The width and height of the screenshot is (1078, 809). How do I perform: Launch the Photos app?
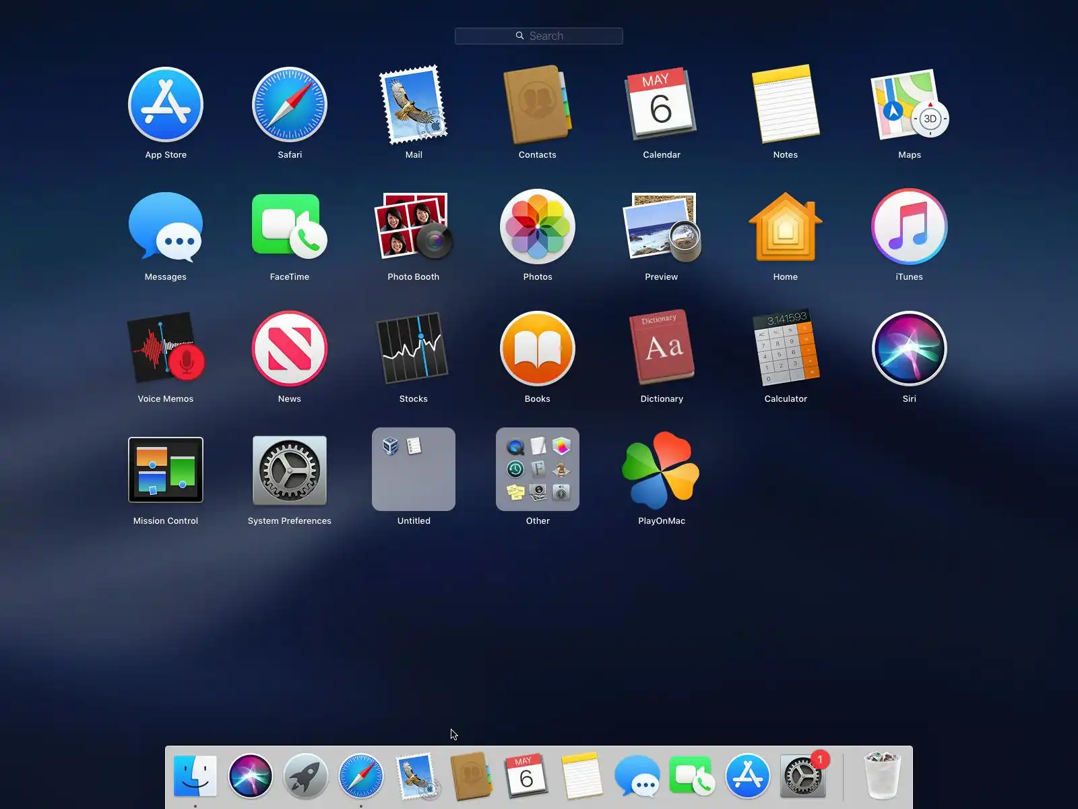click(x=538, y=227)
